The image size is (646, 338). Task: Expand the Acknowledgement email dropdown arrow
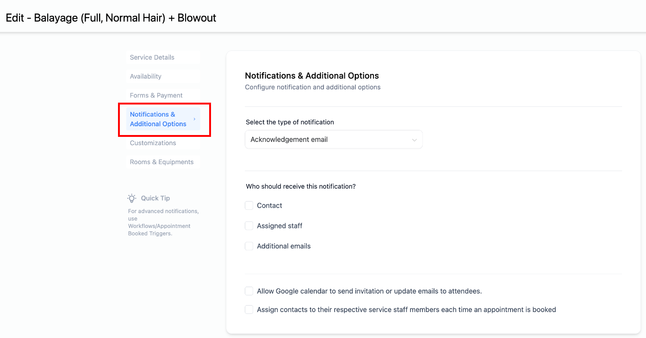coord(415,140)
